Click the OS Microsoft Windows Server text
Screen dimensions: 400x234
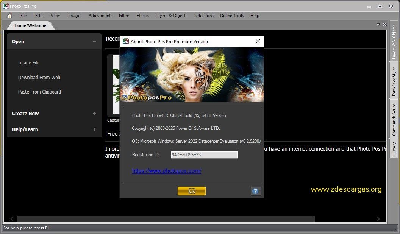[197, 141]
